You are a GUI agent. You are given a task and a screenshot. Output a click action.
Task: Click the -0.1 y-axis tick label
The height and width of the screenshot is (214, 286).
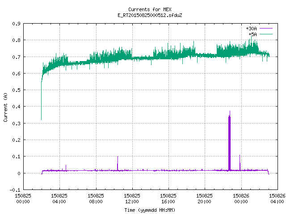[x=15, y=190]
